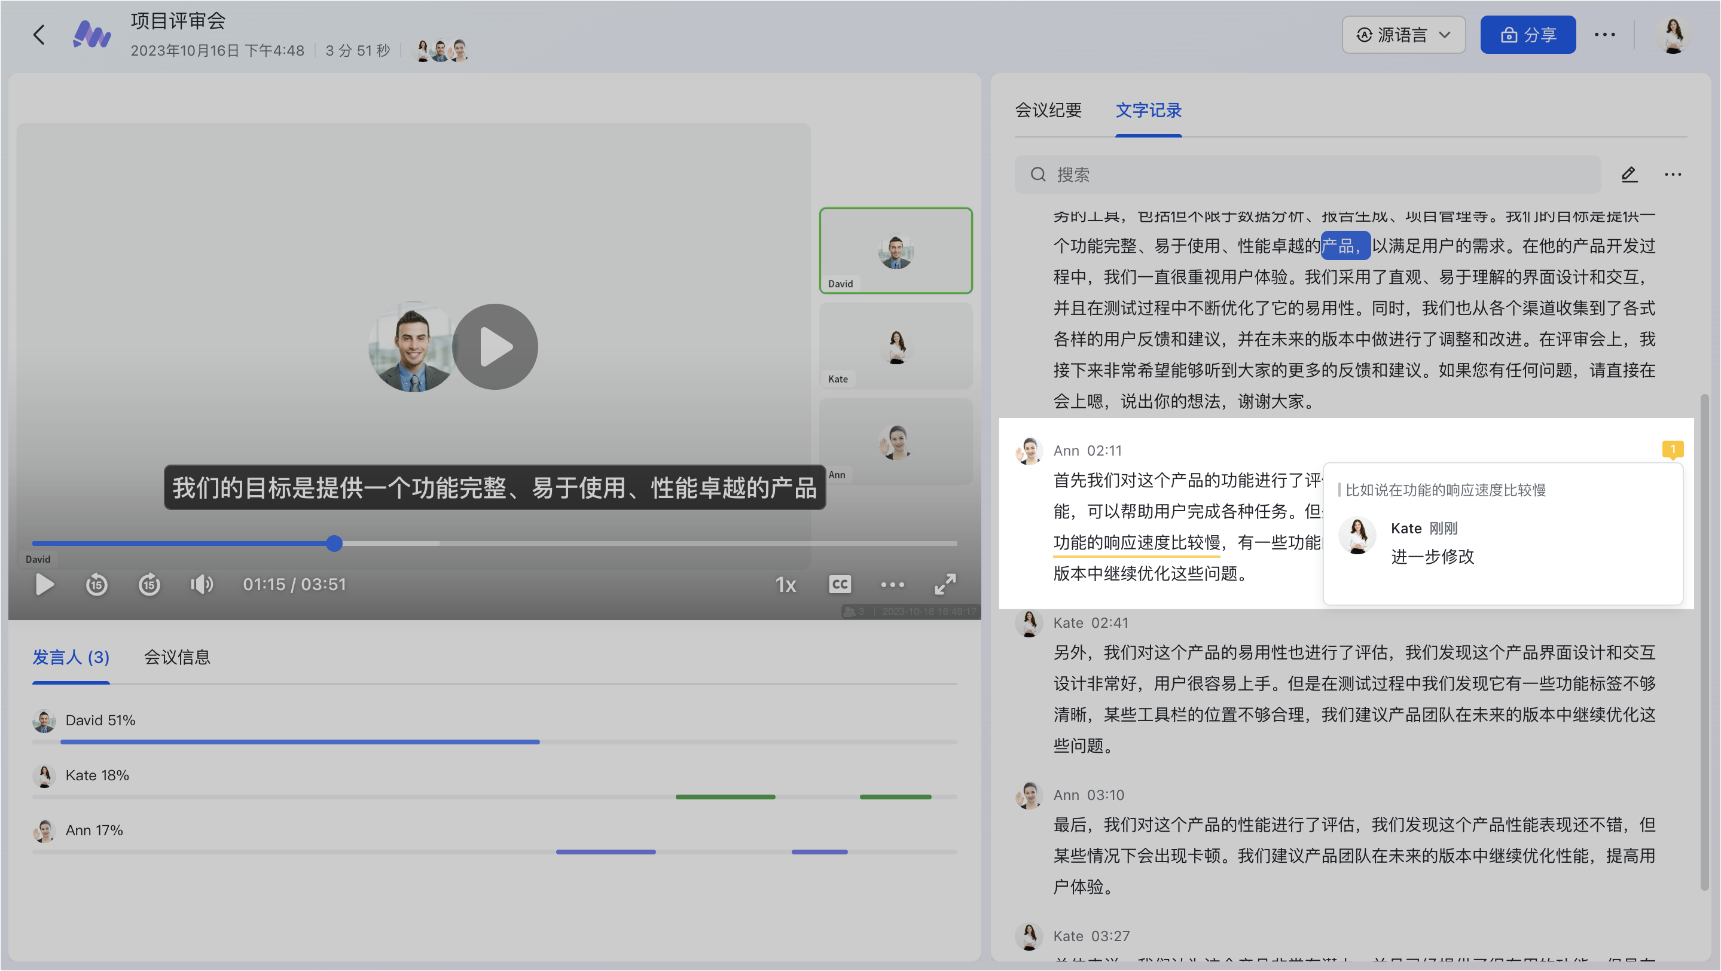Viewport: 1721px width, 971px height.
Task: Change the 1x playback speed
Action: point(786,585)
